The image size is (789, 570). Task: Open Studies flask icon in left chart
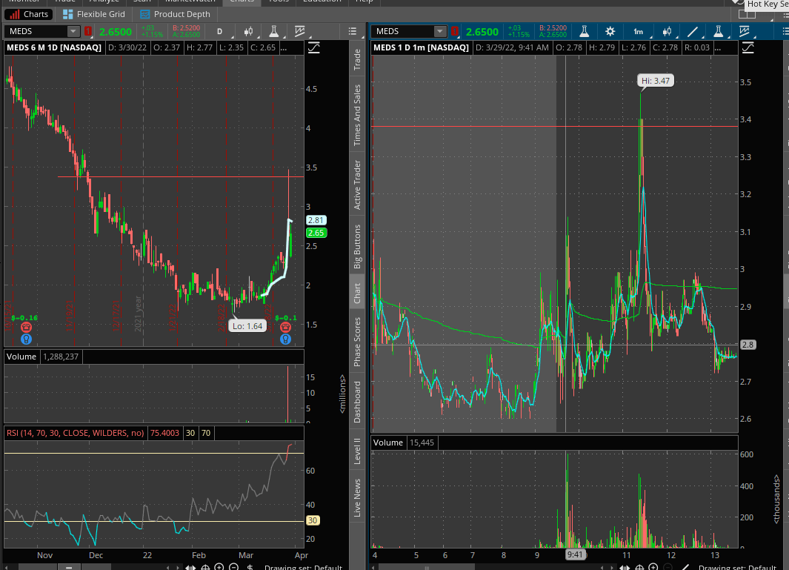pyautogui.click(x=274, y=31)
